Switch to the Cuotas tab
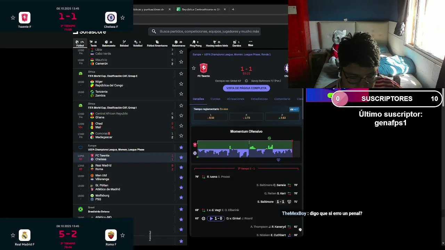Image resolution: width=445 pixels, height=250 pixels. tap(215, 99)
